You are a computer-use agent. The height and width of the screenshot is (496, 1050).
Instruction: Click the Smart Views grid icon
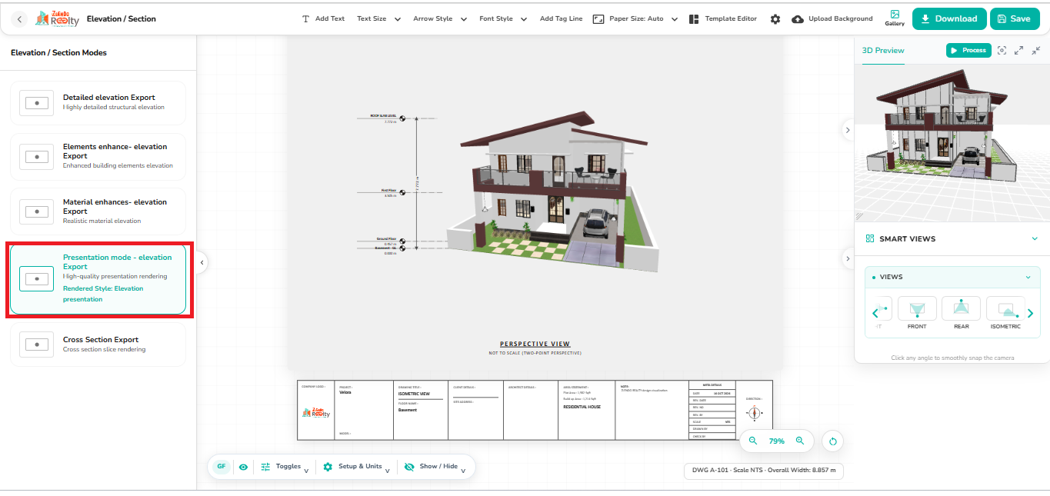[869, 239]
